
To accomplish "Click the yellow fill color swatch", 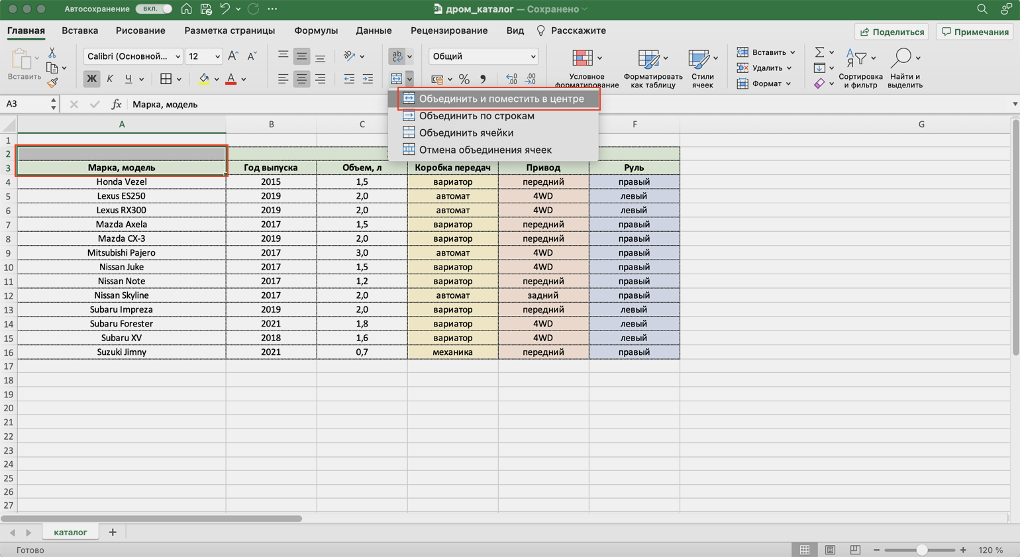I will pyautogui.click(x=203, y=79).
